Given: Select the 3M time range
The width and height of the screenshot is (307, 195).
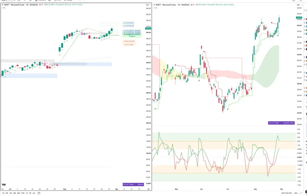Looking at the screenshot, I should click(x=14, y=193).
